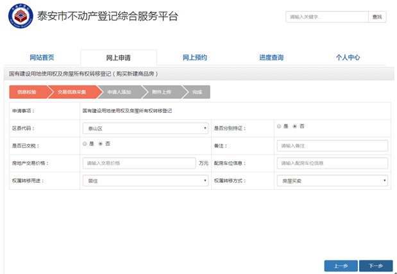Image resolution: width=397 pixels, height=274 pixels.
Task: Open 个人中心 tab
Action: click(348, 58)
